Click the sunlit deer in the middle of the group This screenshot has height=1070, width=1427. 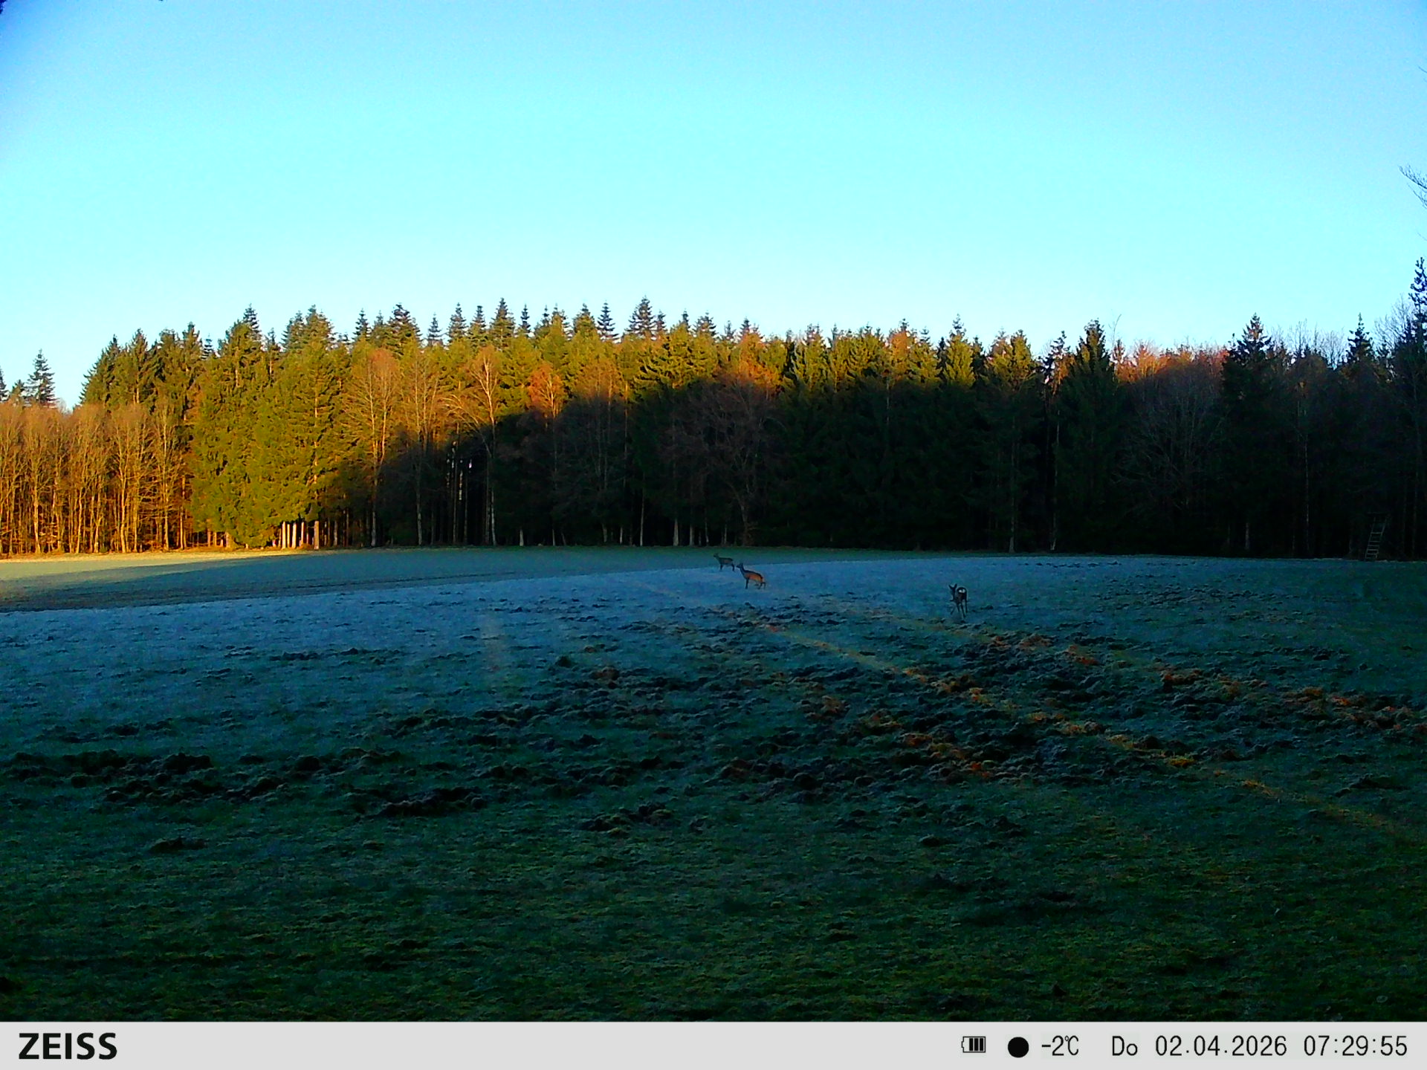coord(751,576)
